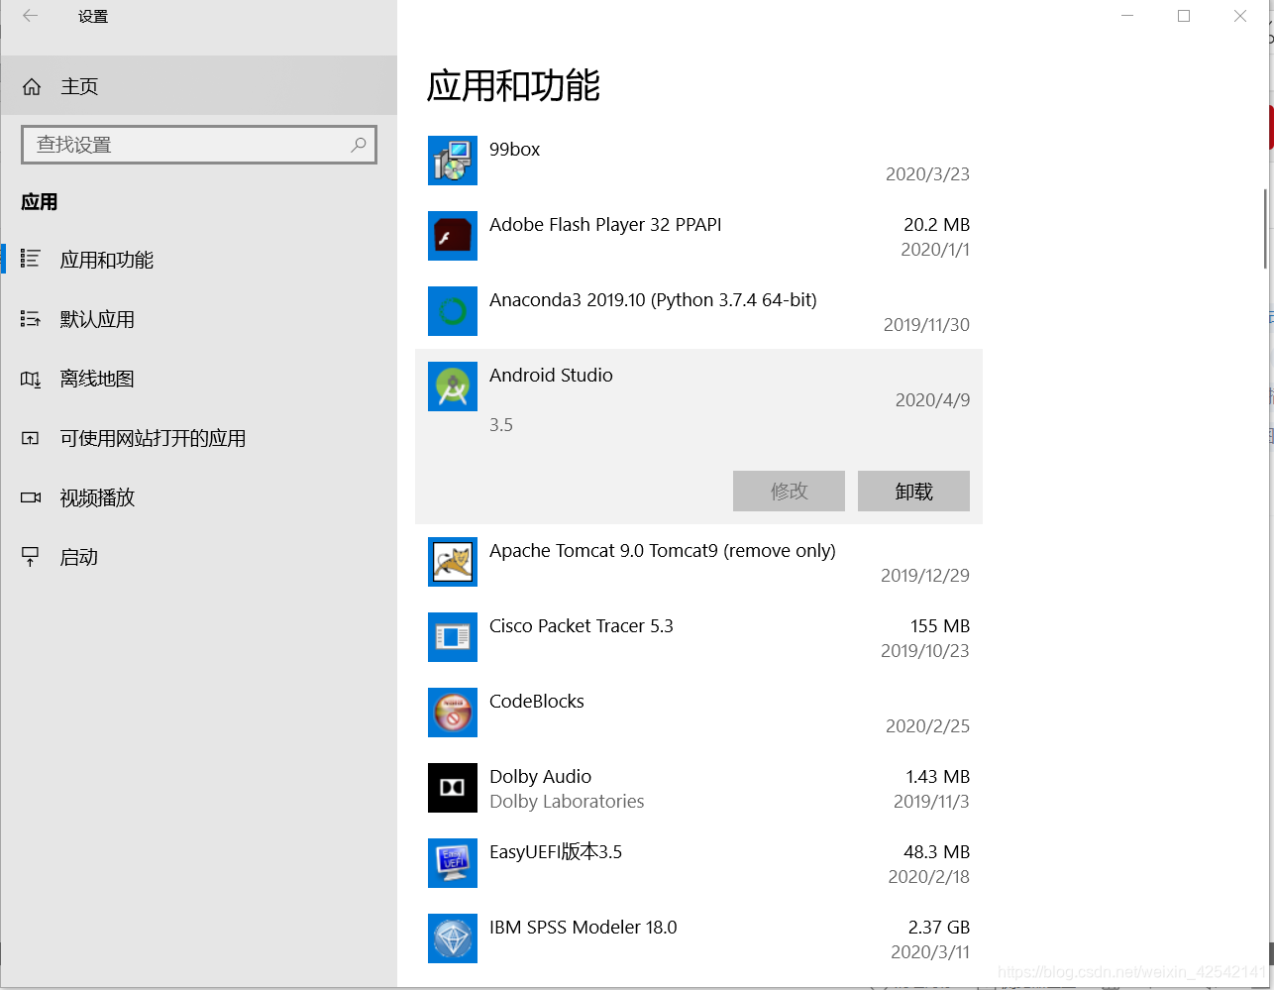
Task: Select Anaconda3 2019.10 entry
Action: click(x=698, y=311)
